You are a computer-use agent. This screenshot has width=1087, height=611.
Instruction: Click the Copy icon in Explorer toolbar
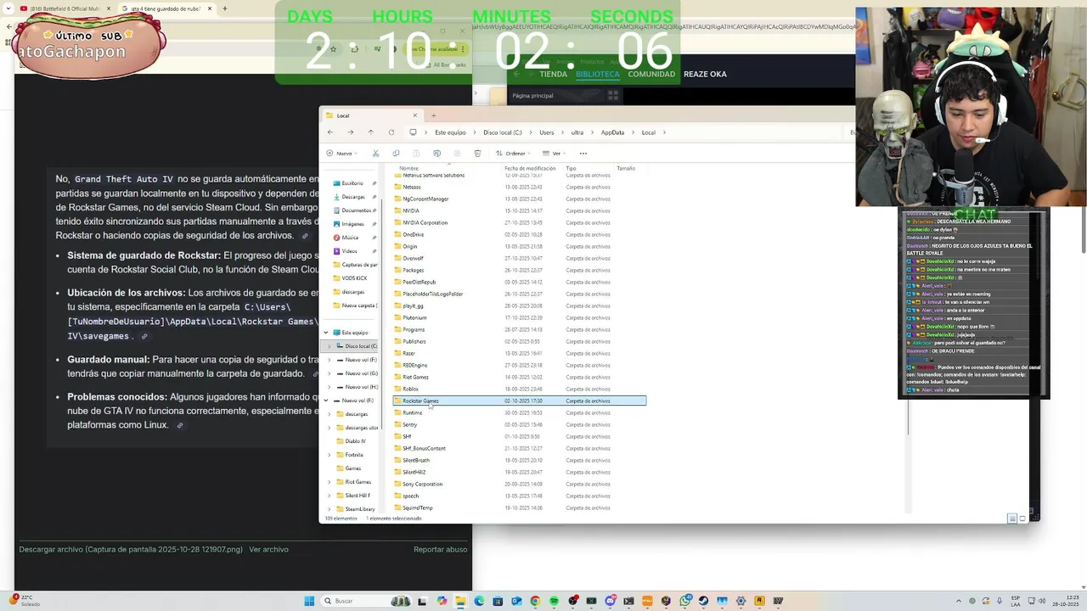click(x=396, y=154)
